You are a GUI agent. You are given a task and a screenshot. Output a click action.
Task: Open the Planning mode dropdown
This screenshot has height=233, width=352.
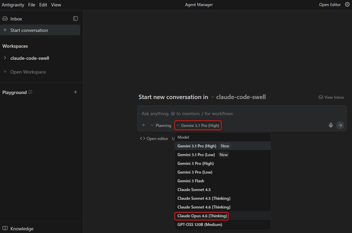(161, 125)
